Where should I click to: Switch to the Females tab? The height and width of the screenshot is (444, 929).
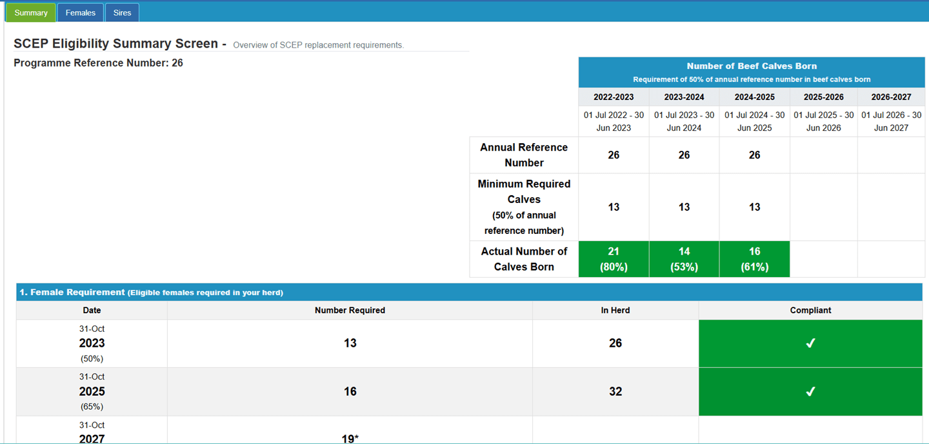tap(80, 13)
